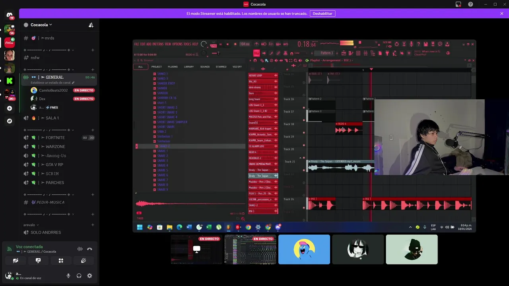This screenshot has width=509, height=286.
Task: Add a server with plus icon
Action: pyautogui.click(x=10, y=108)
